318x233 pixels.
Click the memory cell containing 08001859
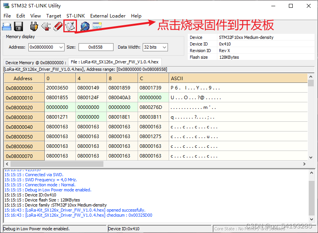(122, 88)
